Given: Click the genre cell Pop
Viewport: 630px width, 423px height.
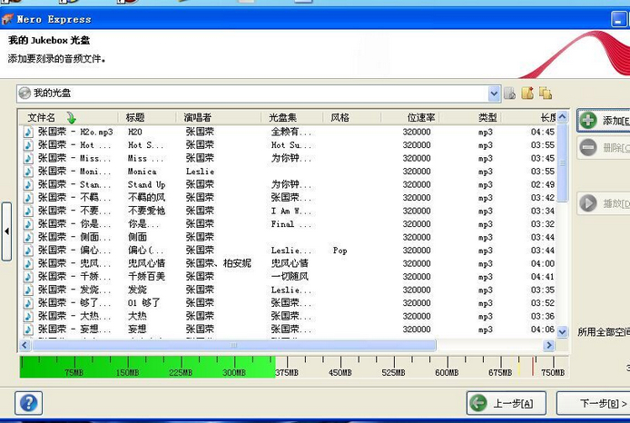Looking at the screenshot, I should coord(340,251).
